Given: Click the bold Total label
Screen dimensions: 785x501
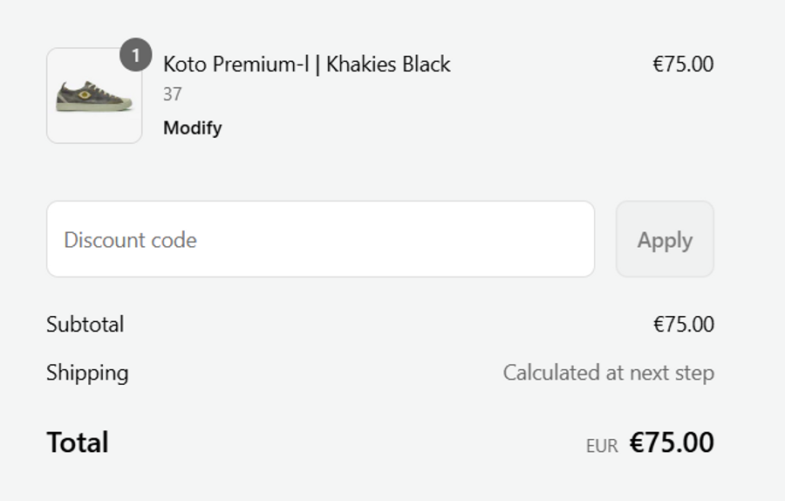Looking at the screenshot, I should 78,443.
